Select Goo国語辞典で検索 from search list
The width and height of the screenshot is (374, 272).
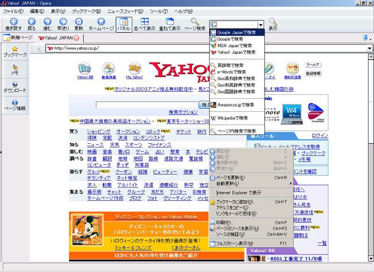(x=237, y=91)
